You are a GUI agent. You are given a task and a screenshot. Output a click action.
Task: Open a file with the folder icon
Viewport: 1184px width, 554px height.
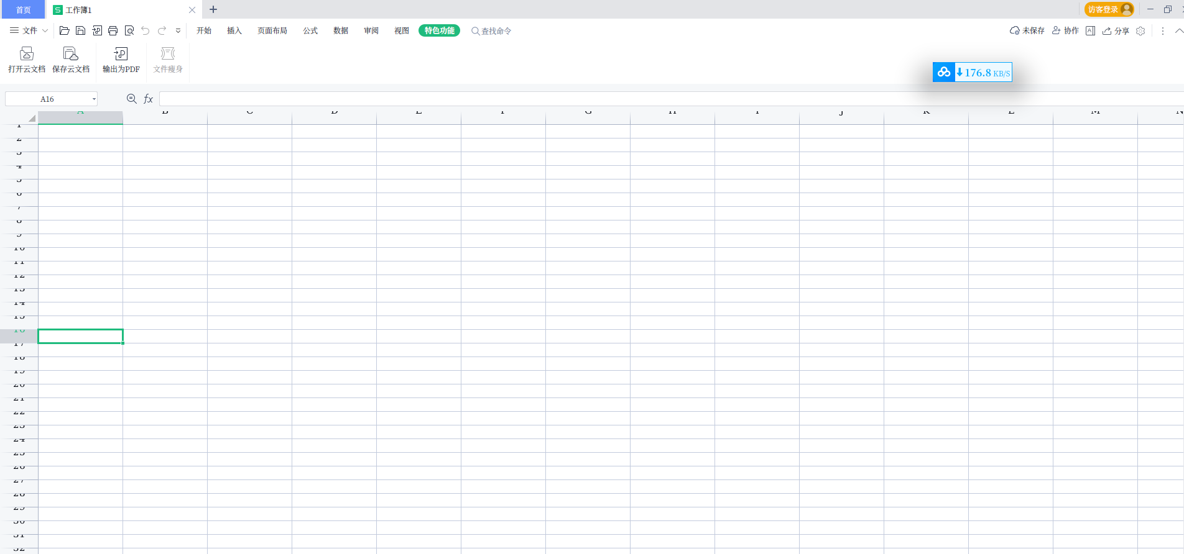(x=64, y=30)
